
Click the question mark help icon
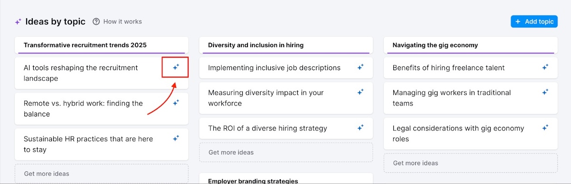[x=96, y=21]
